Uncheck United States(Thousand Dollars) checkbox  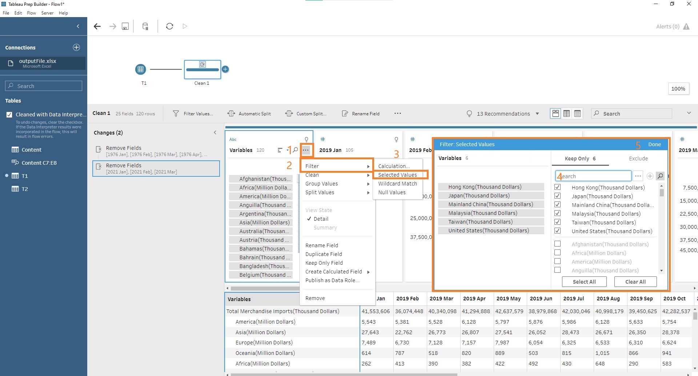(x=557, y=231)
